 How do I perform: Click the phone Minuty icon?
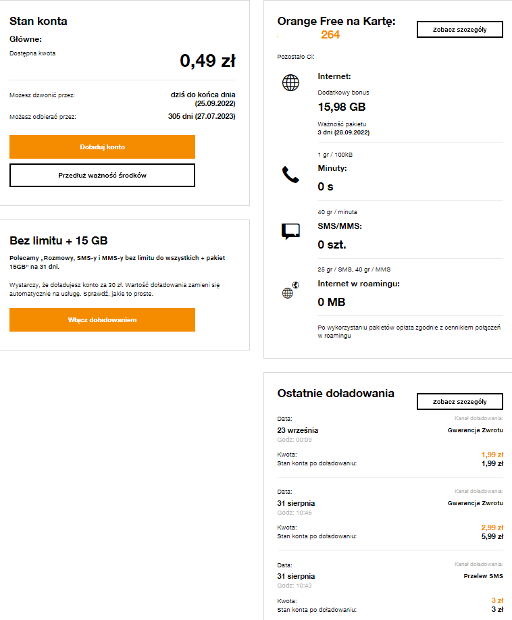(x=290, y=175)
